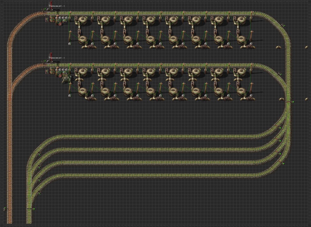The image size is (311, 227).
Task: Click rail signal beside lower station's exit curve
Action: pyautogui.click(x=280, y=74)
